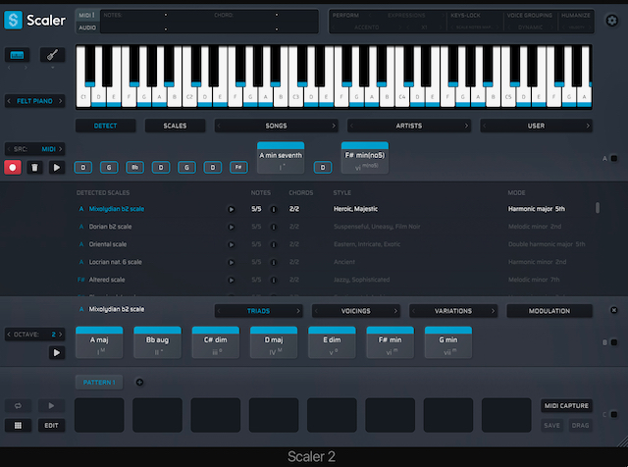Go to previous instrument before Felt Piano
628x467 pixels.
(9, 101)
